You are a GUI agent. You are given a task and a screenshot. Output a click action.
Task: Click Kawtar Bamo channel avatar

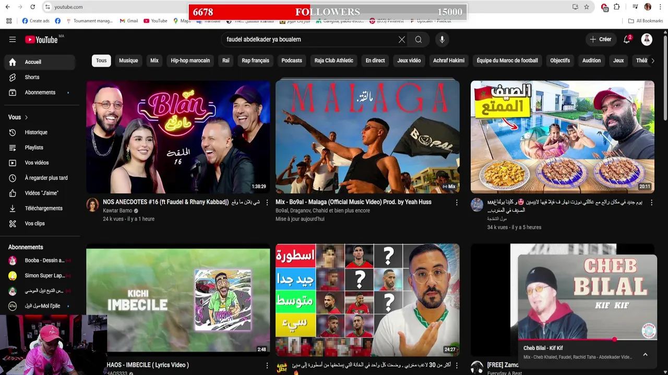click(x=92, y=205)
